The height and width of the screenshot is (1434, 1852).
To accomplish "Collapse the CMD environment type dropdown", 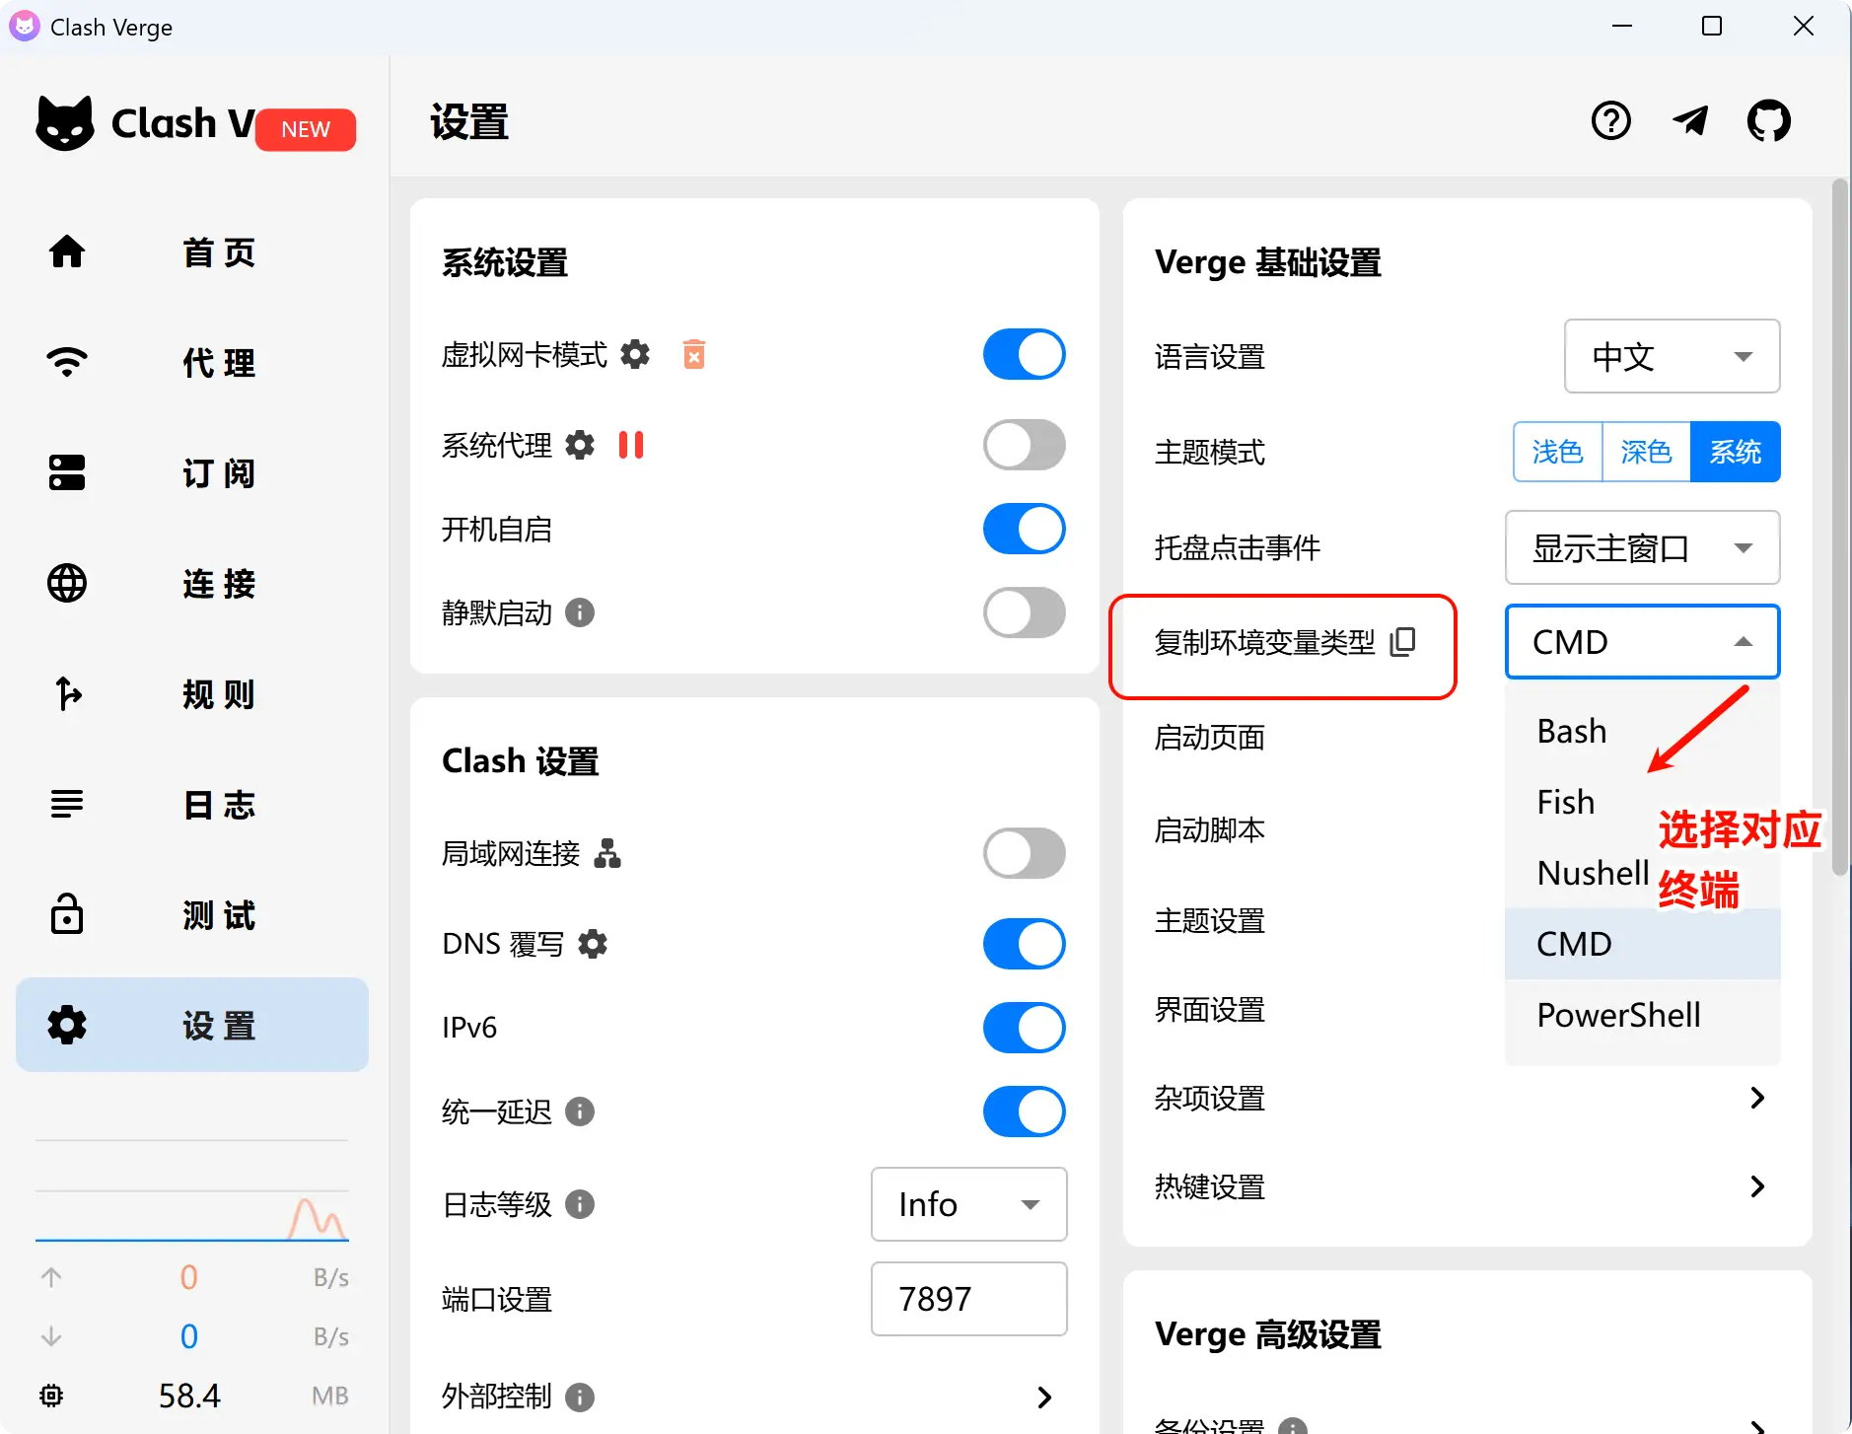I will [x=1643, y=642].
